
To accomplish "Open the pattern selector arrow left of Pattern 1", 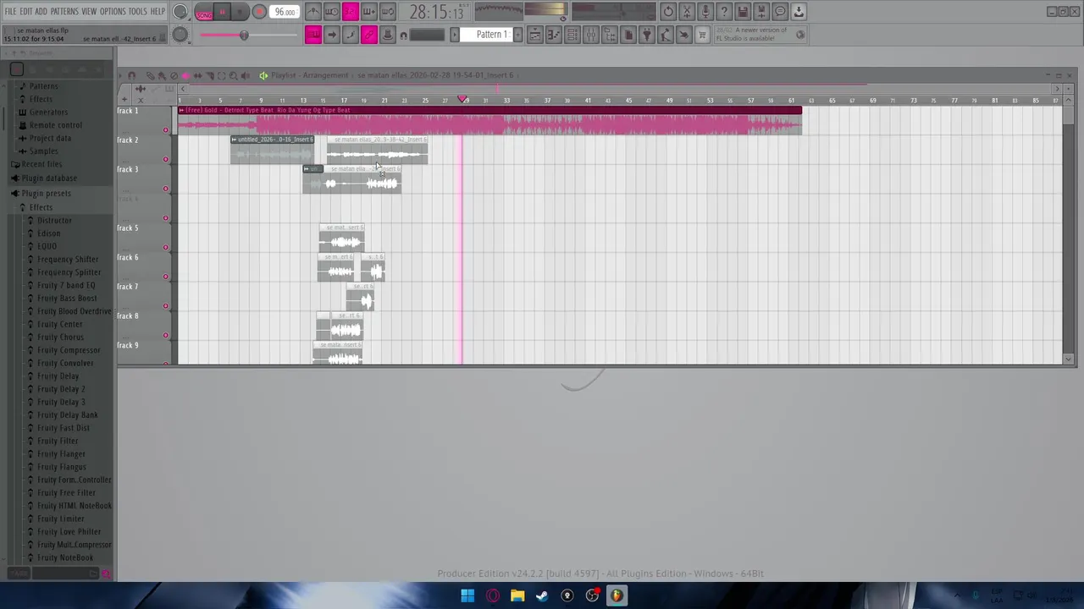I will click(x=455, y=35).
